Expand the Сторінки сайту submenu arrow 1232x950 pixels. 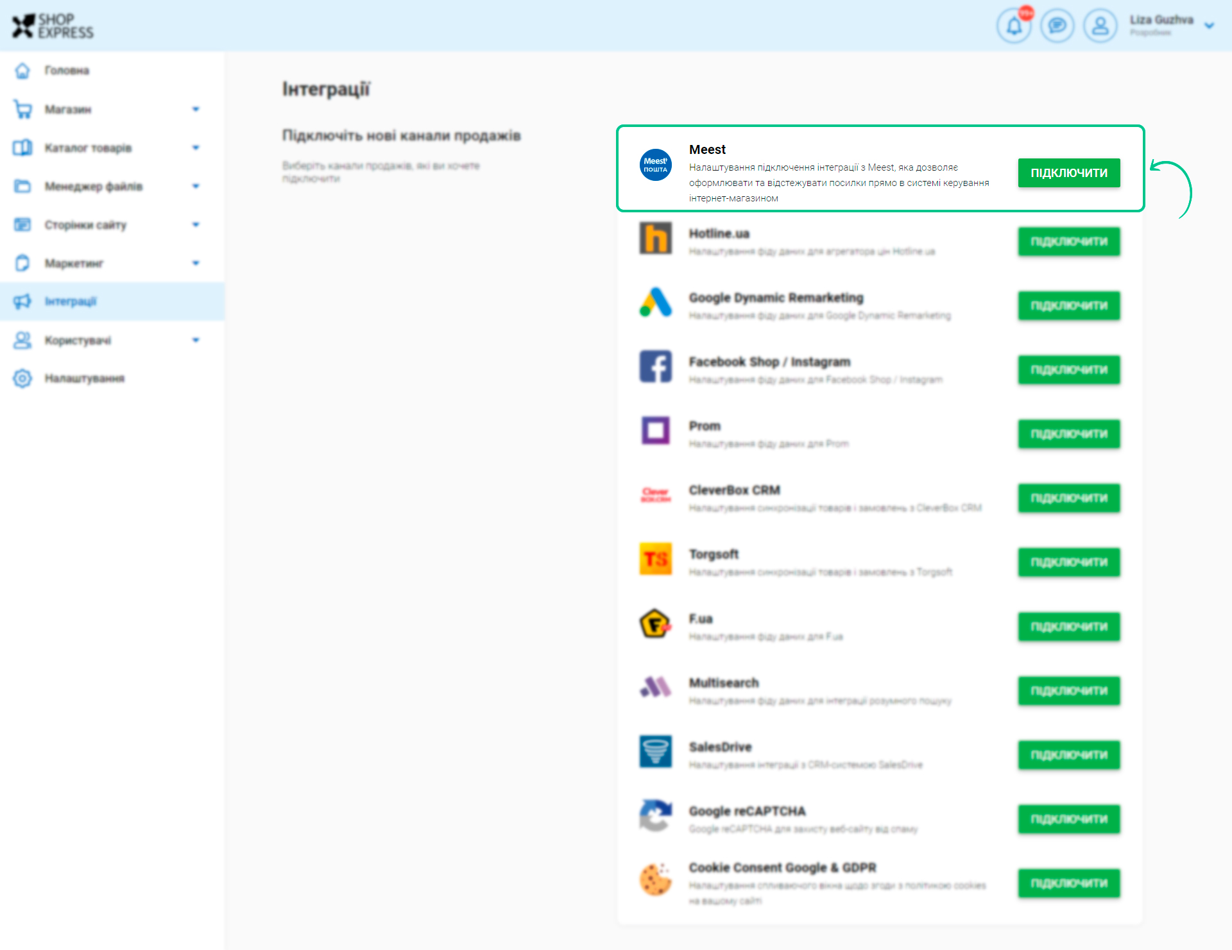(196, 225)
